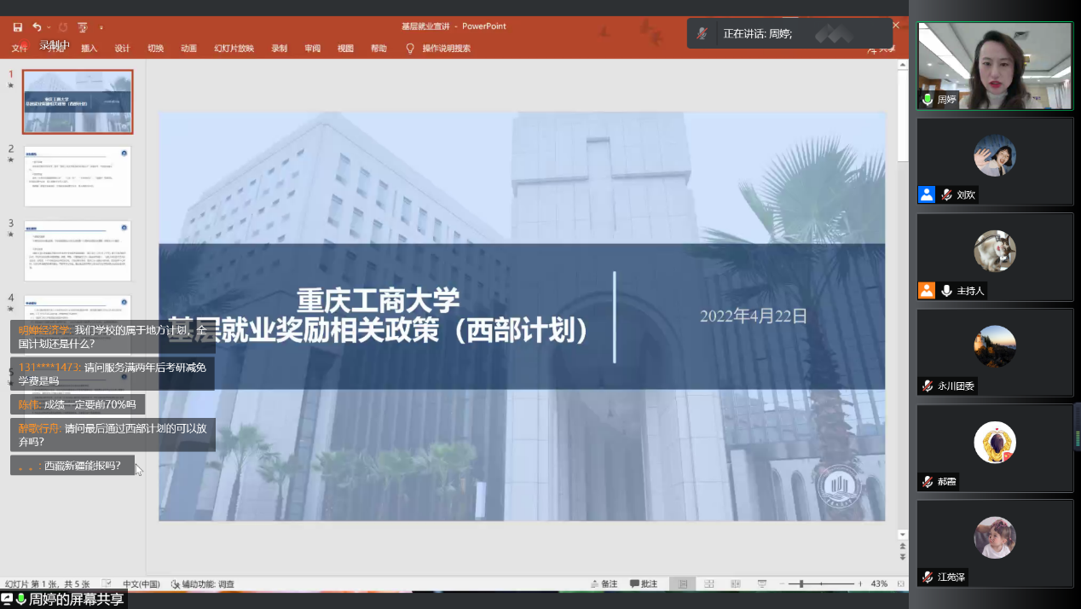
Task: Toggle the 批注 comments pane
Action: click(x=644, y=584)
